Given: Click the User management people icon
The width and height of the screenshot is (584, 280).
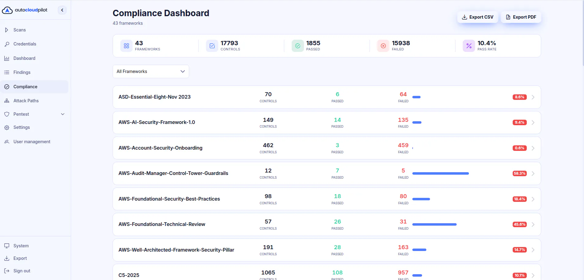Looking at the screenshot, I should (x=7, y=142).
